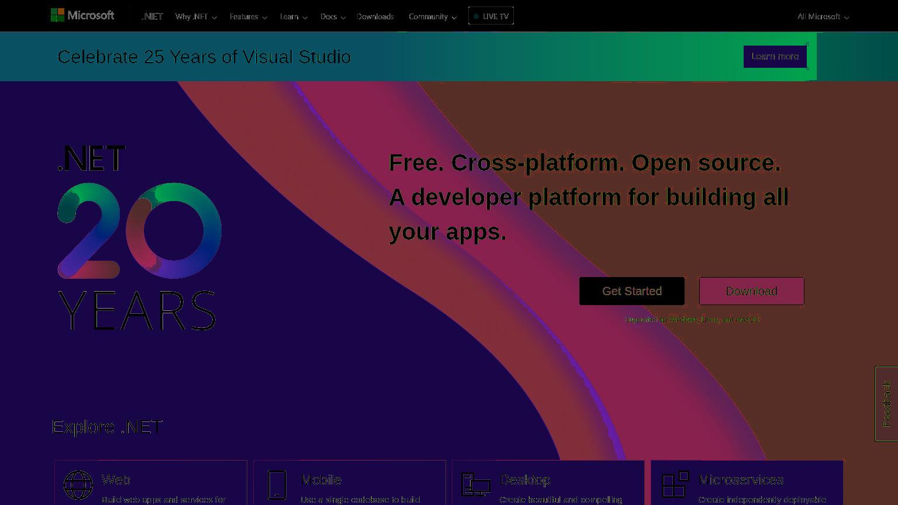Open the Feedback side tab
Screen dimensions: 898x505
coord(886,404)
